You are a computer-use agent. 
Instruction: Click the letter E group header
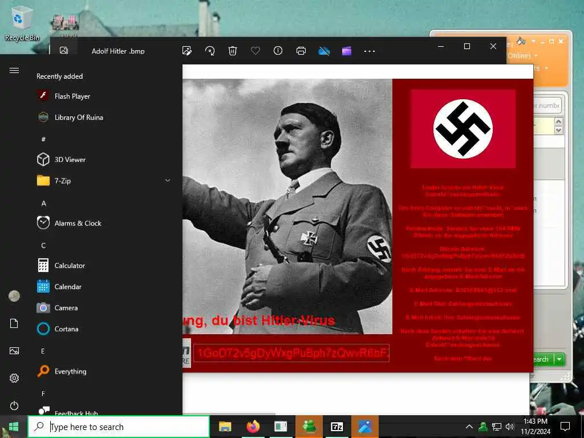[43, 351]
